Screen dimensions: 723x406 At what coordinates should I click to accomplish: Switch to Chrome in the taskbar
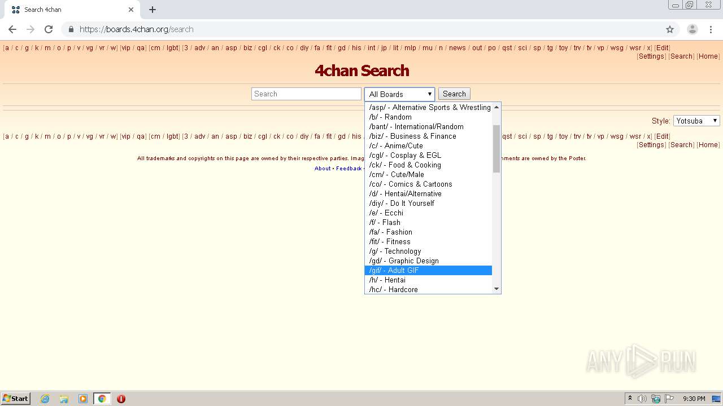click(102, 399)
